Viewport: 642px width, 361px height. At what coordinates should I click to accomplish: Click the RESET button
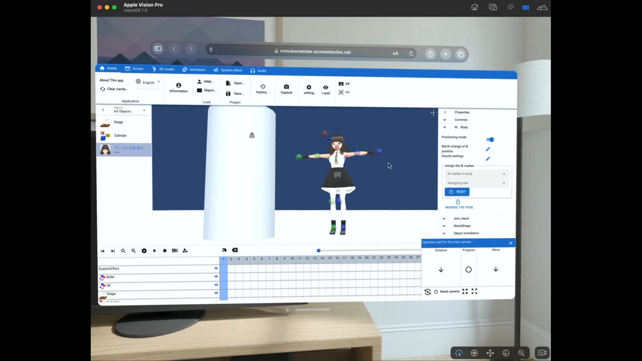click(x=457, y=192)
